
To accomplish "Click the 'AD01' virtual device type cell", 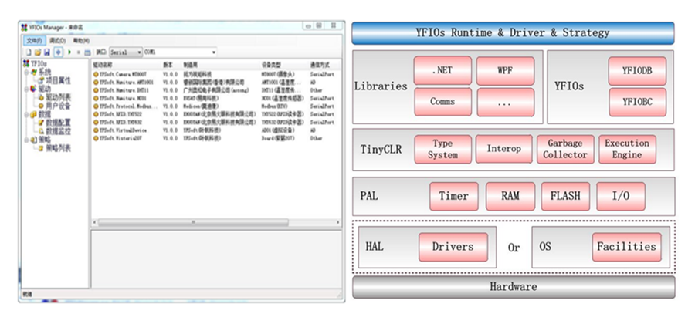I will pos(278,130).
